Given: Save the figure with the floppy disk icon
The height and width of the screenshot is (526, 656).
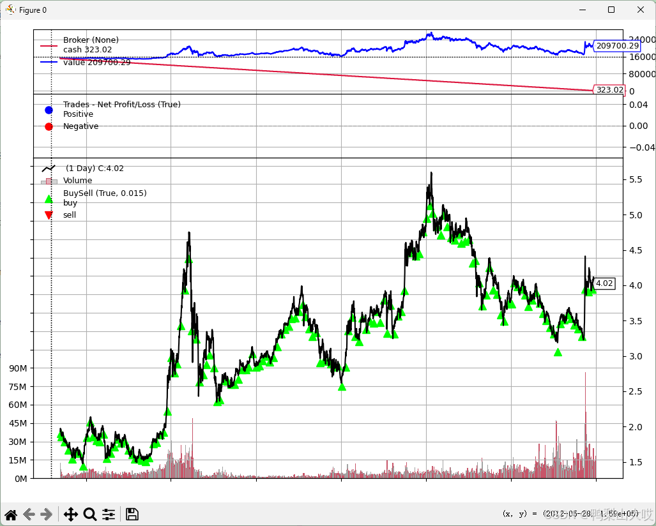Looking at the screenshot, I should click(132, 515).
